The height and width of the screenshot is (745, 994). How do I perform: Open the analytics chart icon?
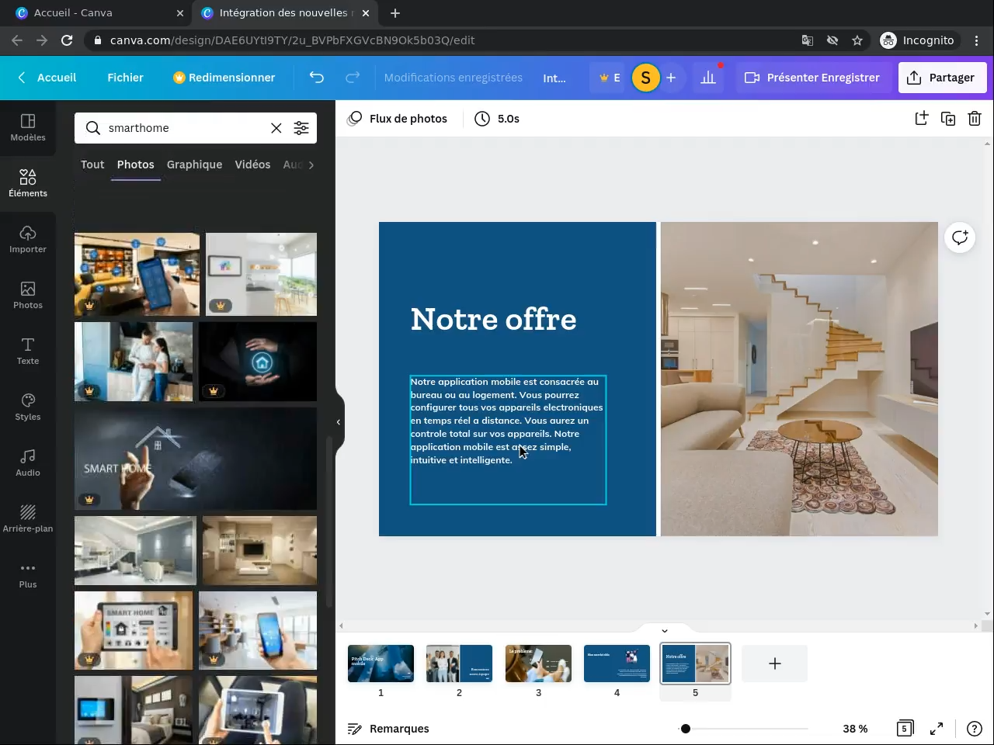[x=708, y=78]
